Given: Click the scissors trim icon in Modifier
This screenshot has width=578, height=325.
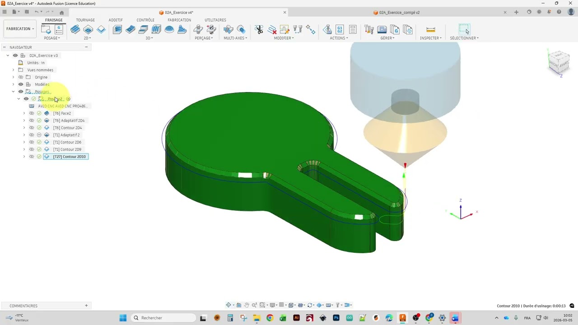Looking at the screenshot, I should click(x=259, y=29).
